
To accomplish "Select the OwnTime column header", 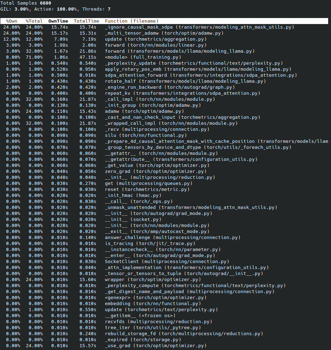I will (58, 21).
